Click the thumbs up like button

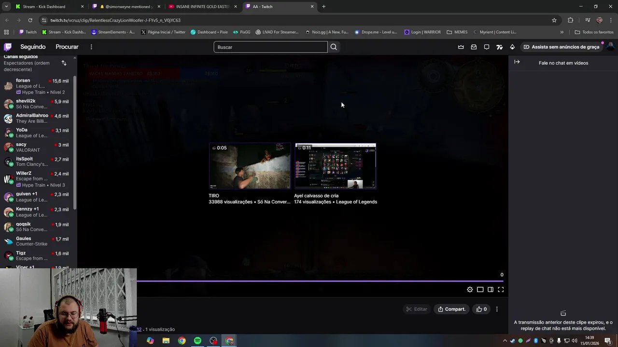(x=482, y=309)
